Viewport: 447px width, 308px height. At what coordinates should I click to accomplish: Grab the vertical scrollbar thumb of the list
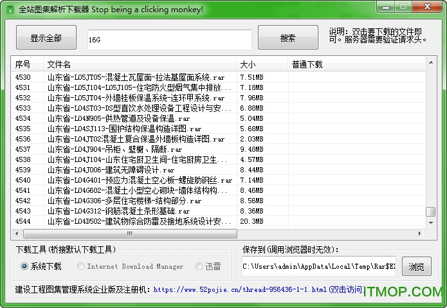[430, 212]
